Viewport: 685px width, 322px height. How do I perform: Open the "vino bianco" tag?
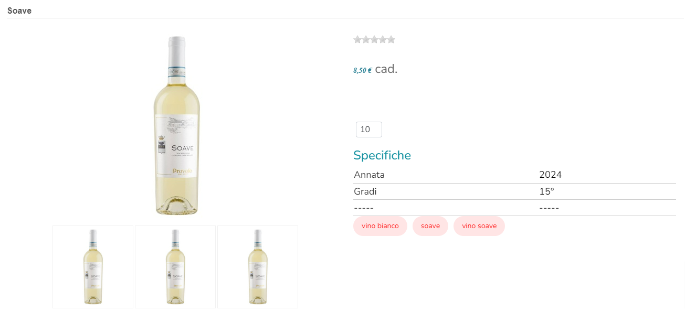pos(380,226)
